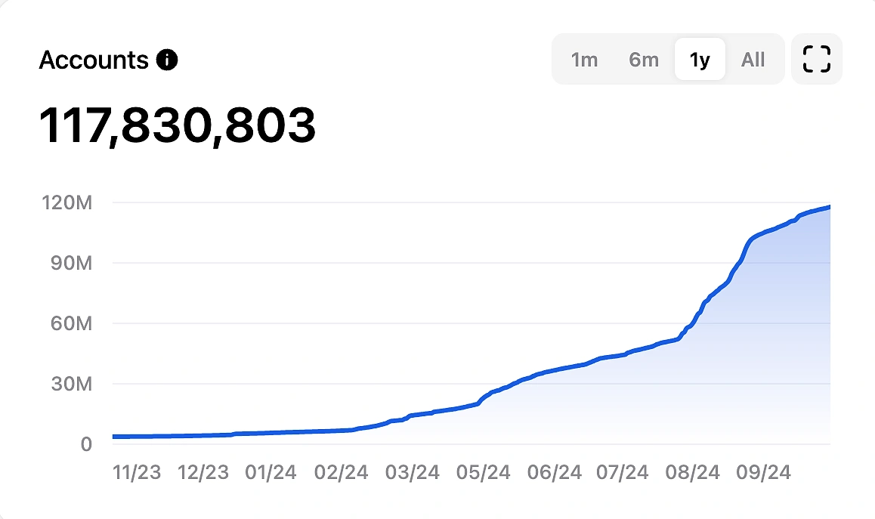This screenshot has height=519, width=875.
Task: Switch to the 1m time range
Action: (584, 60)
